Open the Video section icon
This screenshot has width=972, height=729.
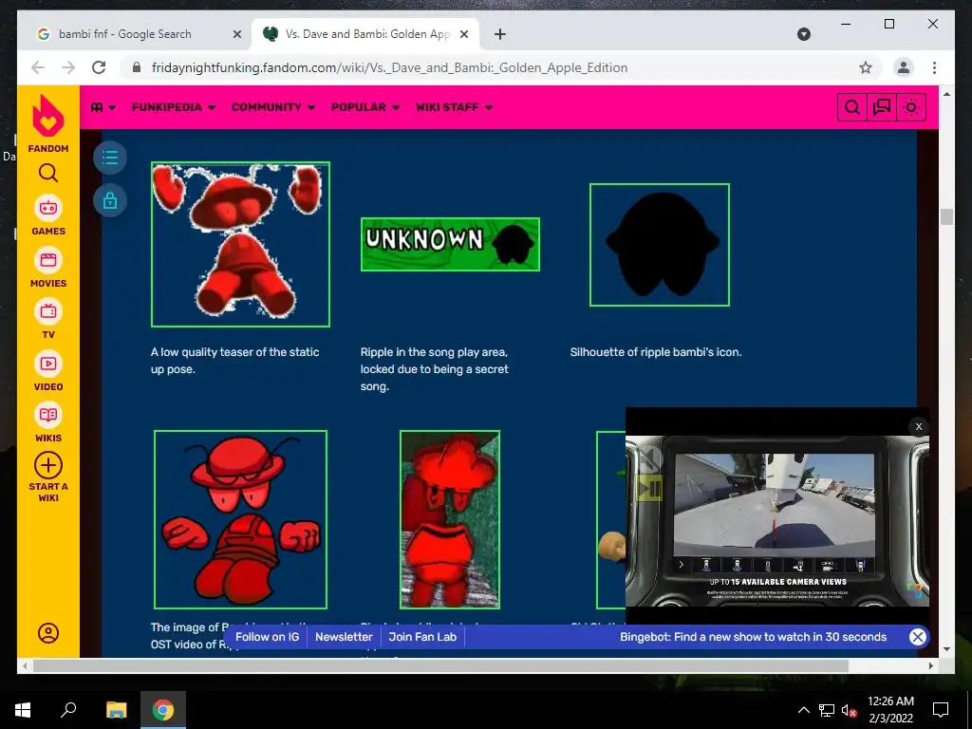click(47, 364)
